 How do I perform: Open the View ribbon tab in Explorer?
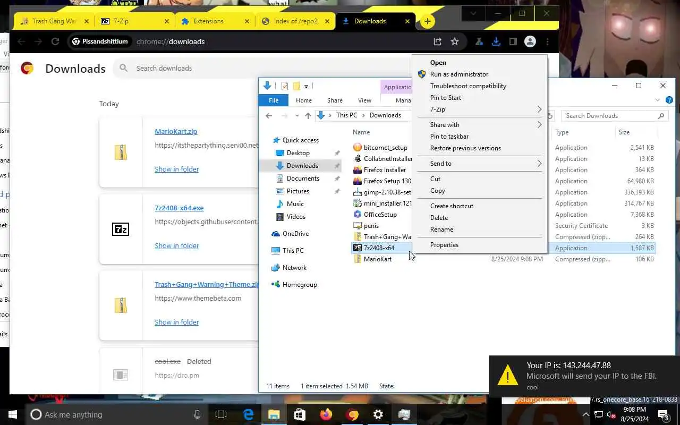pos(364,100)
